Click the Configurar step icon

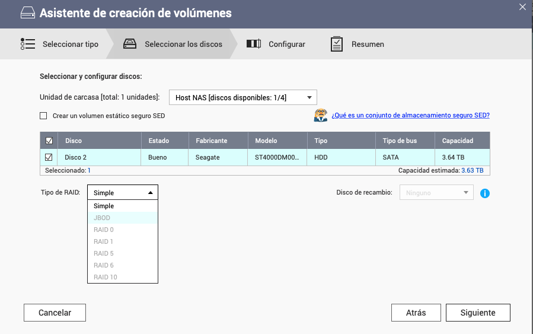coord(254,44)
